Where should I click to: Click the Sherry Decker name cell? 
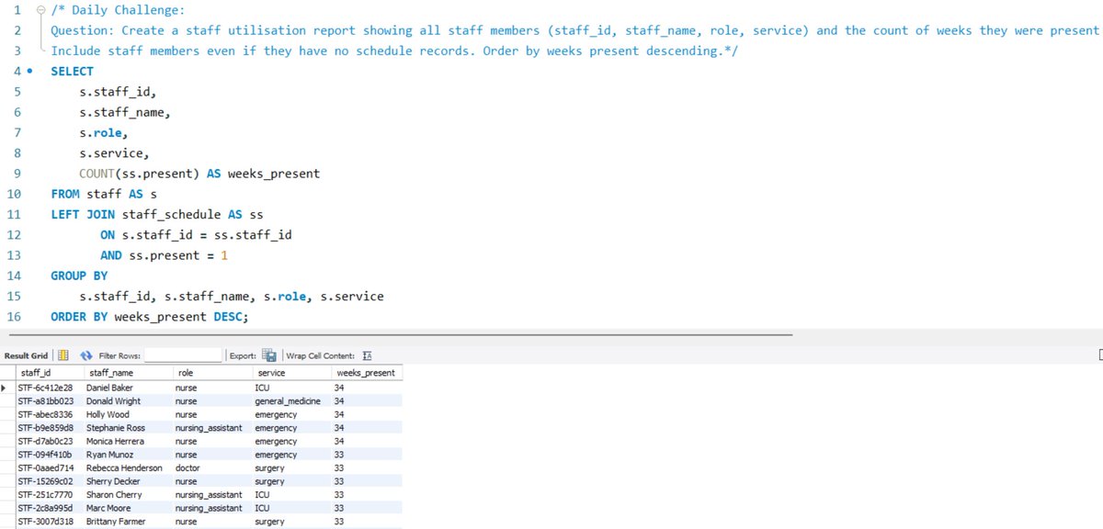coord(128,481)
